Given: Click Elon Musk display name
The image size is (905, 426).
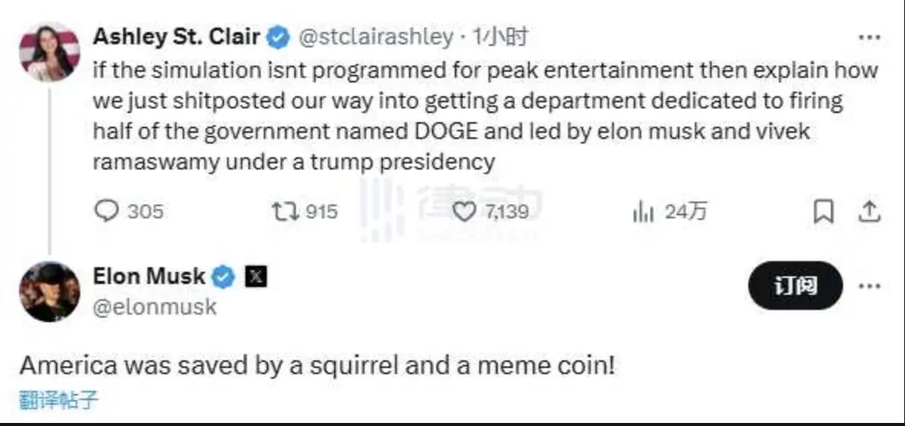Looking at the screenshot, I should click(x=149, y=276).
